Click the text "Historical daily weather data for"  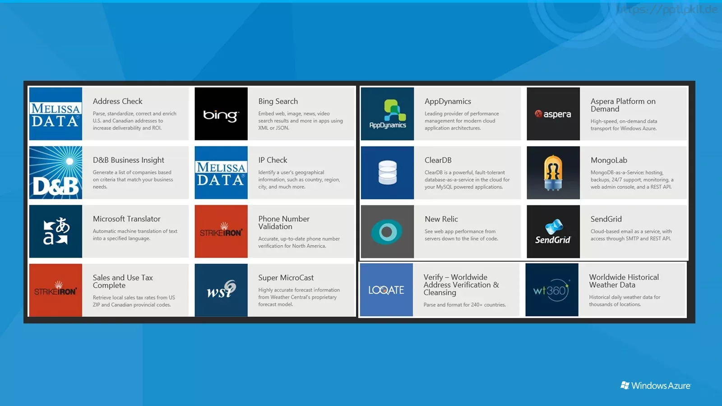click(x=625, y=297)
